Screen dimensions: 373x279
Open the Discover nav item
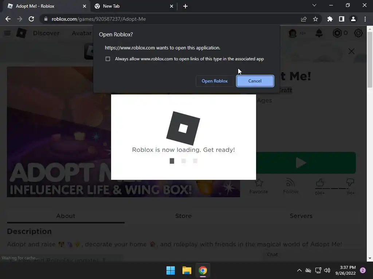click(x=46, y=33)
